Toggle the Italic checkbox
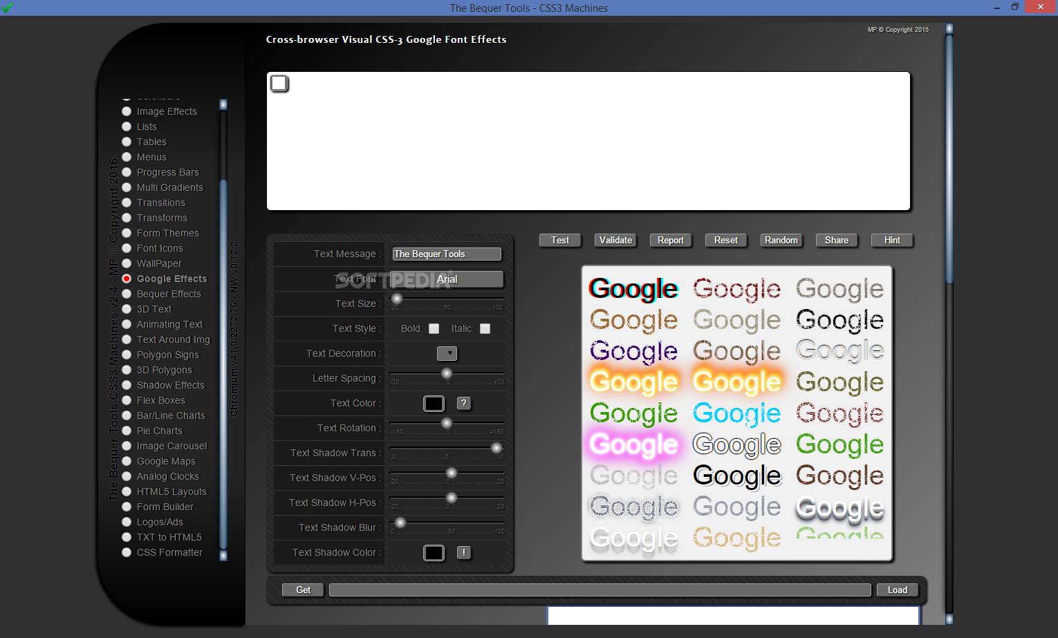 [485, 328]
